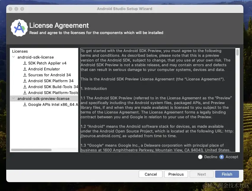Screen dimensions: 252x191
Task: Select the Accept radio button
Action: point(221,157)
